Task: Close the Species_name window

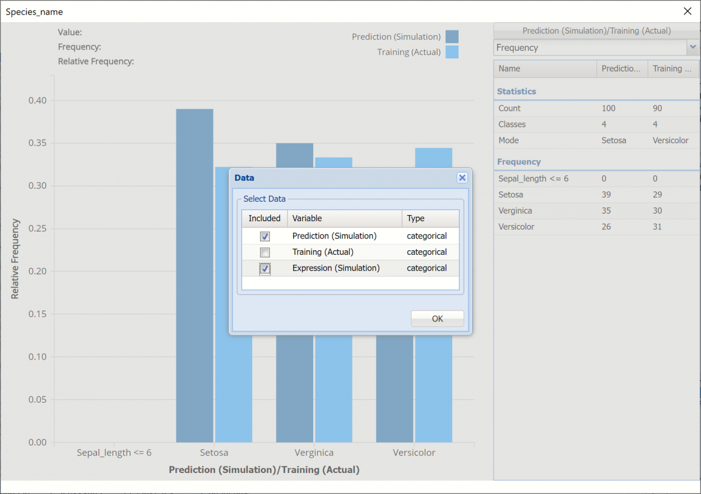Action: 687,11
